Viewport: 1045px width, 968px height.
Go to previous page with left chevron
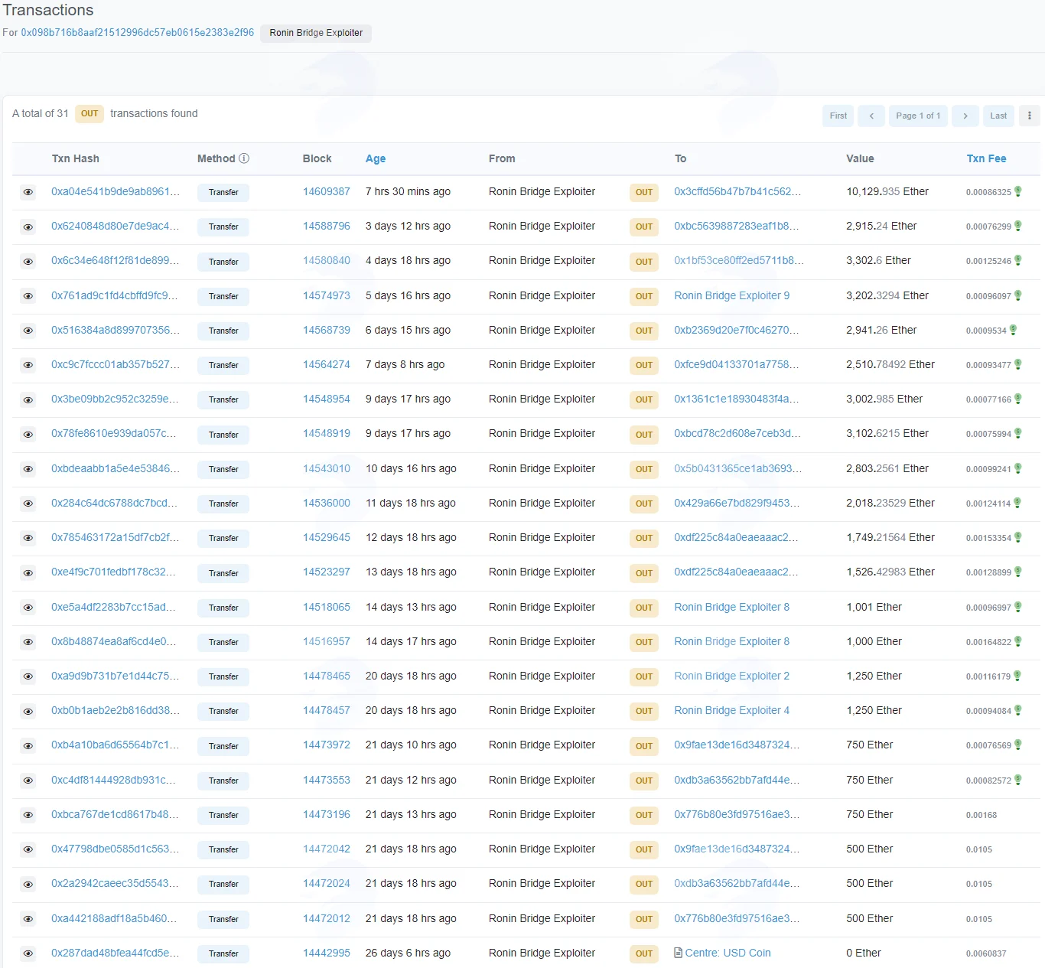click(x=871, y=116)
